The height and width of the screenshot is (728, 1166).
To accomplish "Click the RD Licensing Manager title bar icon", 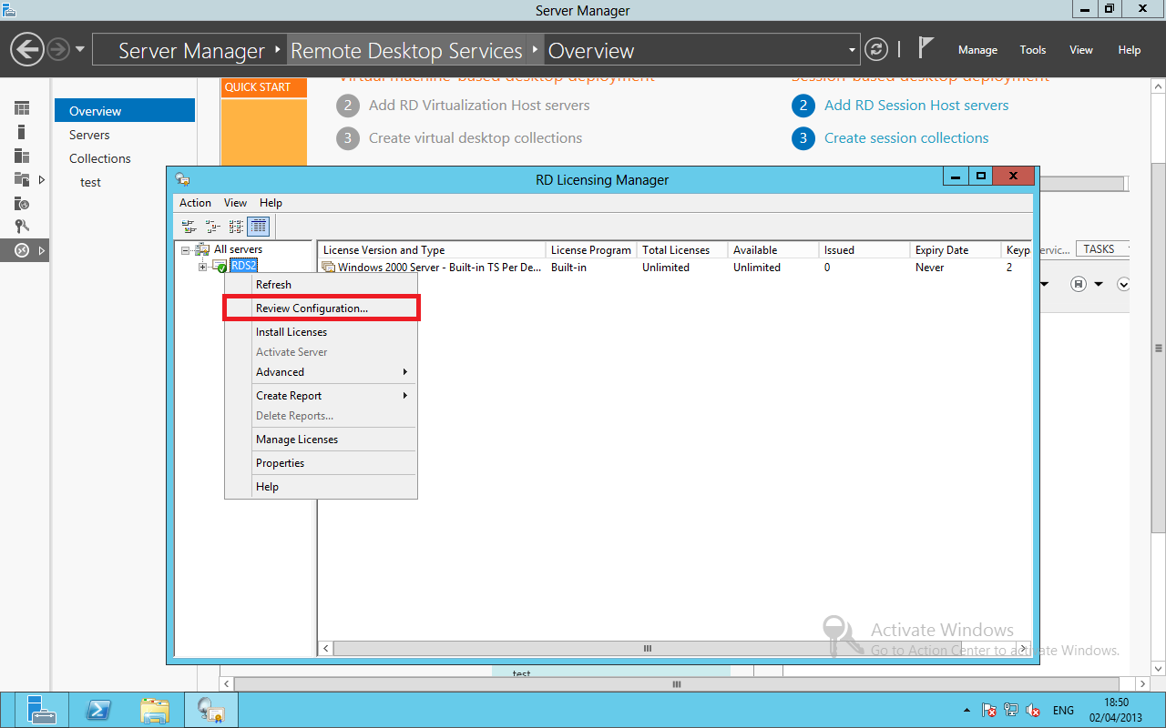I will pos(182,179).
